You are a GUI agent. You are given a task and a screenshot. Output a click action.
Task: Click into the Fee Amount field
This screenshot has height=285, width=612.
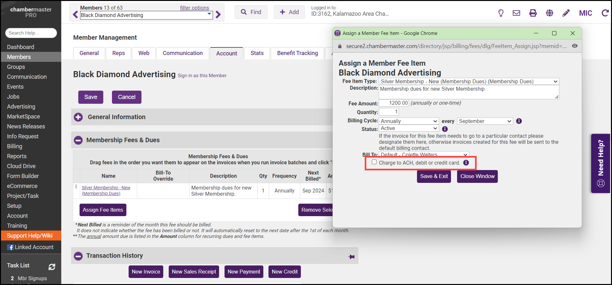tap(394, 103)
